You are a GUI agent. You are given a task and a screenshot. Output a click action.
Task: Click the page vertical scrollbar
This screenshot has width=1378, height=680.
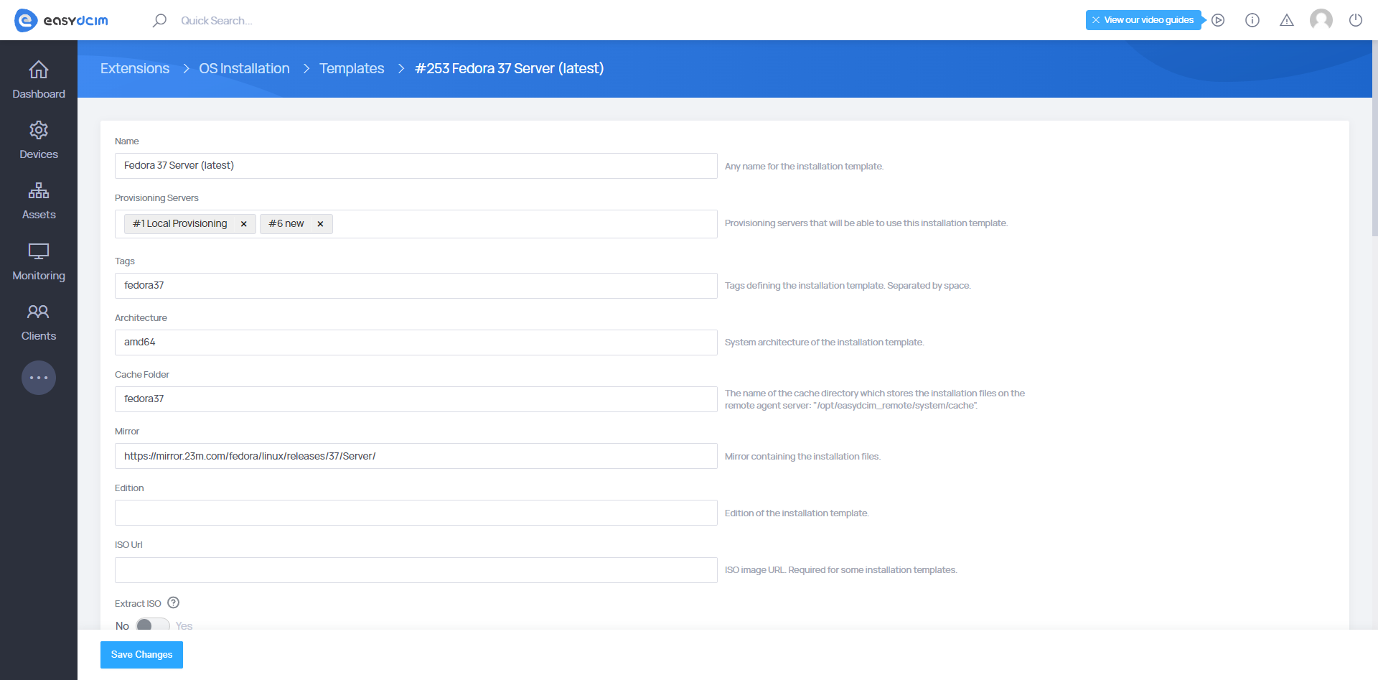click(1374, 136)
